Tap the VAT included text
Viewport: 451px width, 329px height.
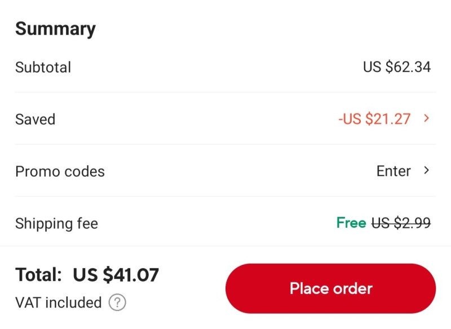(59, 303)
